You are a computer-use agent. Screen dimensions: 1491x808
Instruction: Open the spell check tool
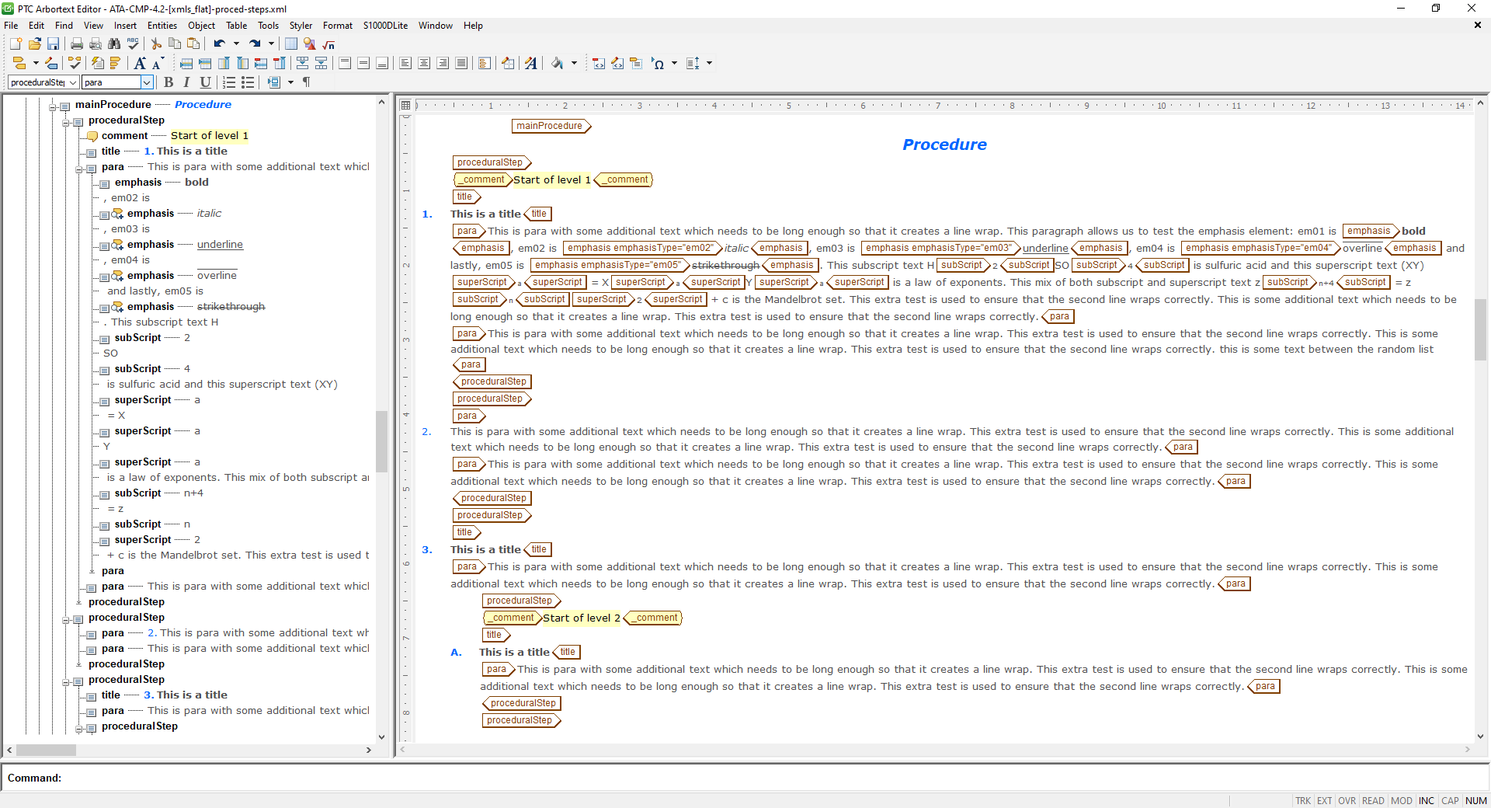[132, 44]
